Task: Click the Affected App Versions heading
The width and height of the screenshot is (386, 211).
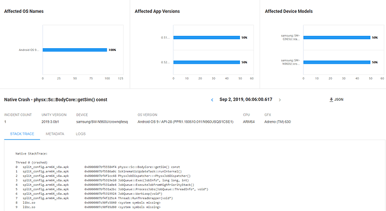Action: [x=157, y=11]
